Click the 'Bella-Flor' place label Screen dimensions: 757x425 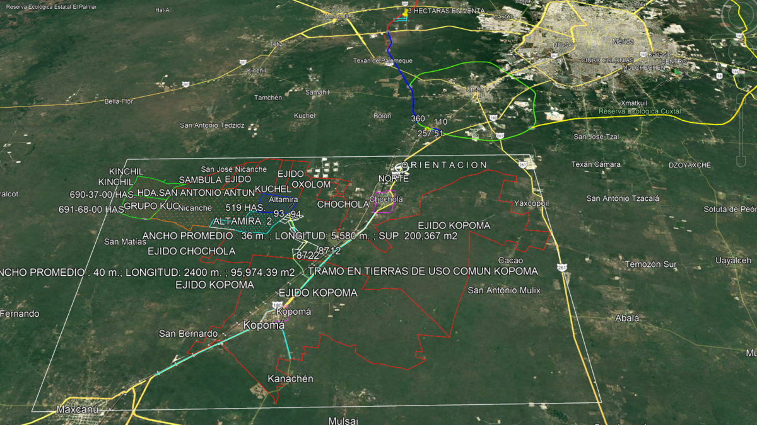119,101
